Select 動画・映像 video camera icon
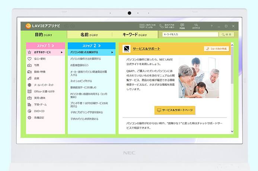The width and height of the screenshot is (258, 171). pos(29,72)
